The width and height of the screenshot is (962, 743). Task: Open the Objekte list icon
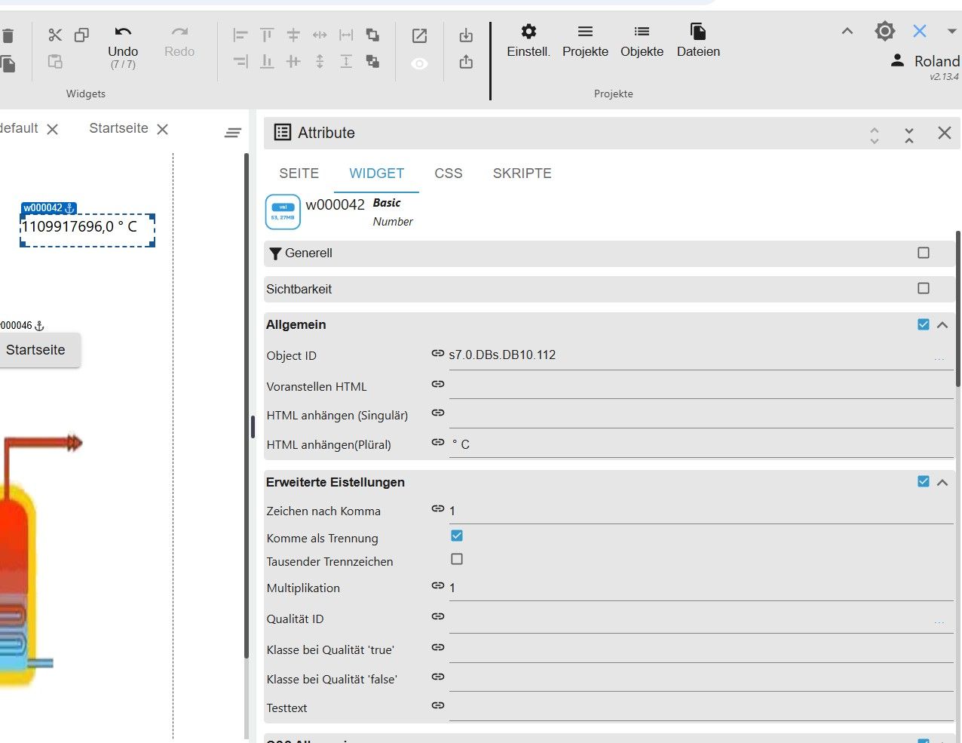pos(642,32)
